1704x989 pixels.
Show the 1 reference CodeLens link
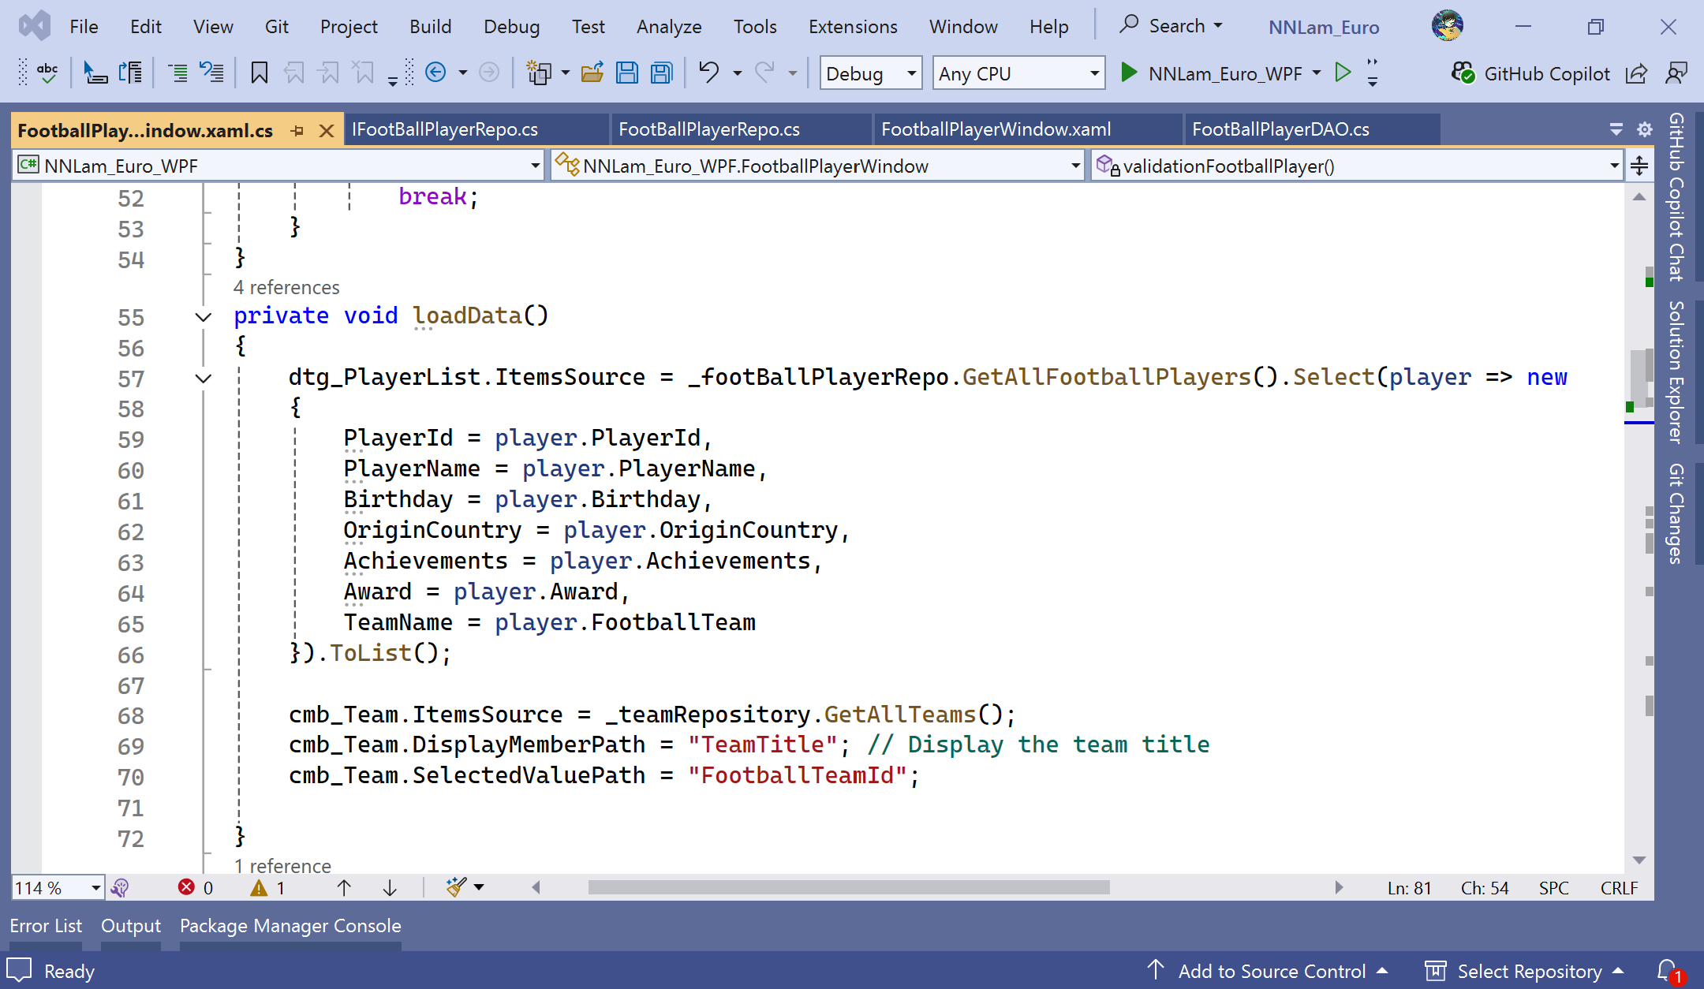(x=282, y=865)
